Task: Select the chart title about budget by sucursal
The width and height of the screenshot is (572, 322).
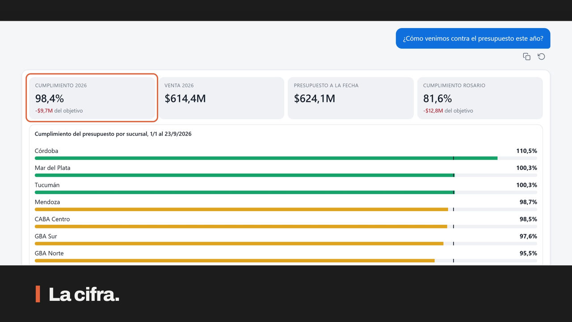Action: point(113,134)
